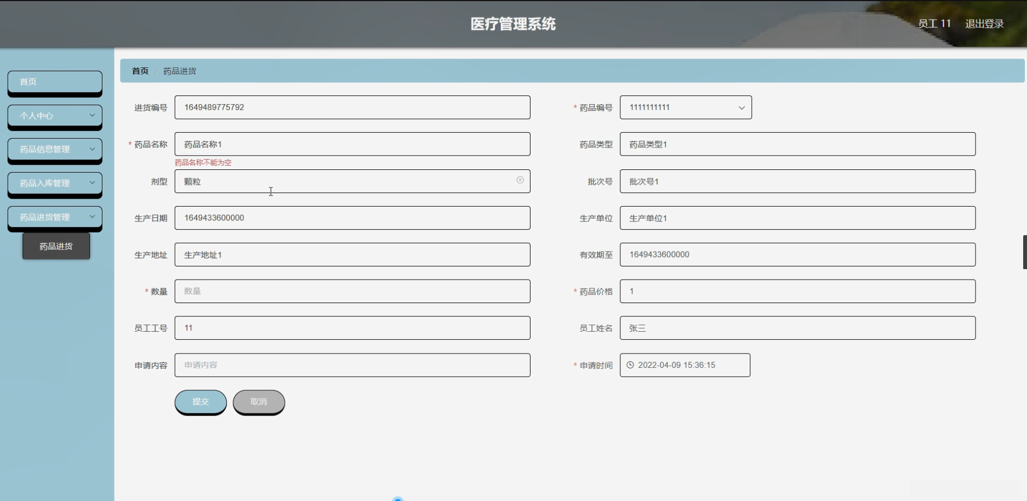Screen dimensions: 1027x501
Task: Click the 提交 submit button
Action: 201,402
